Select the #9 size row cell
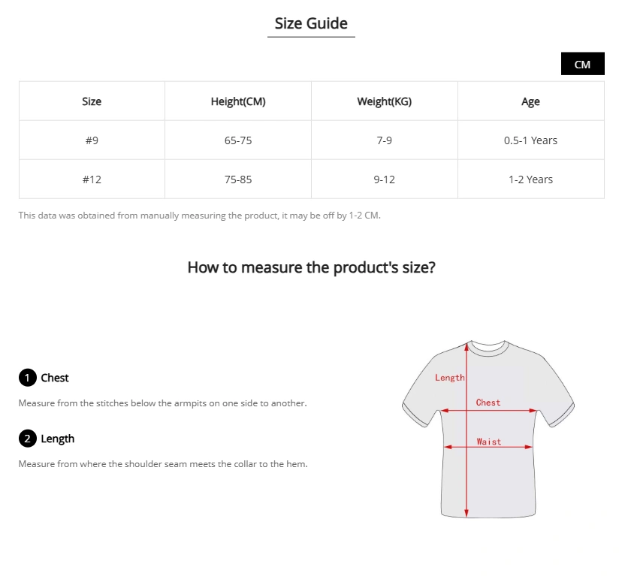Viewport: 625px width, 576px height. (92, 140)
